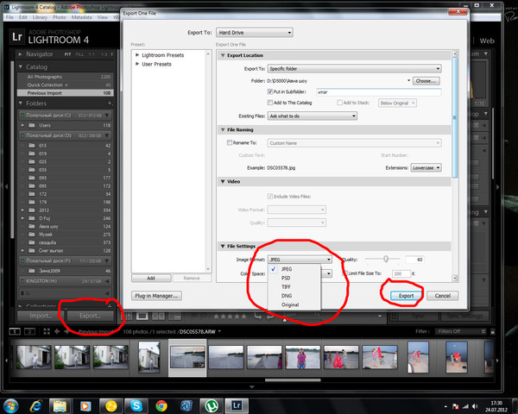Collapse right panel with edge arrow

(x=498, y=187)
